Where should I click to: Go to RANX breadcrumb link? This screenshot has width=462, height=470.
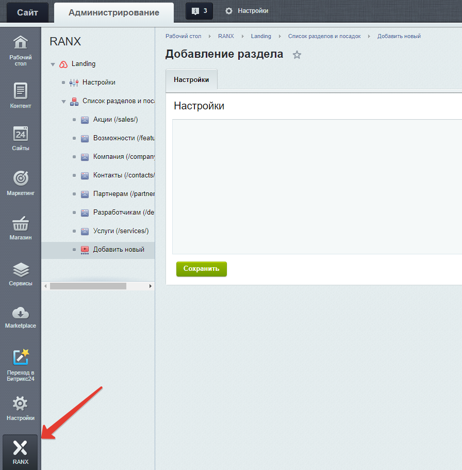226,36
